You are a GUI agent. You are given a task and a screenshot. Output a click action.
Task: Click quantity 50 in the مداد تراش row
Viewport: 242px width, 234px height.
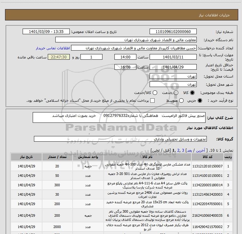57,176
